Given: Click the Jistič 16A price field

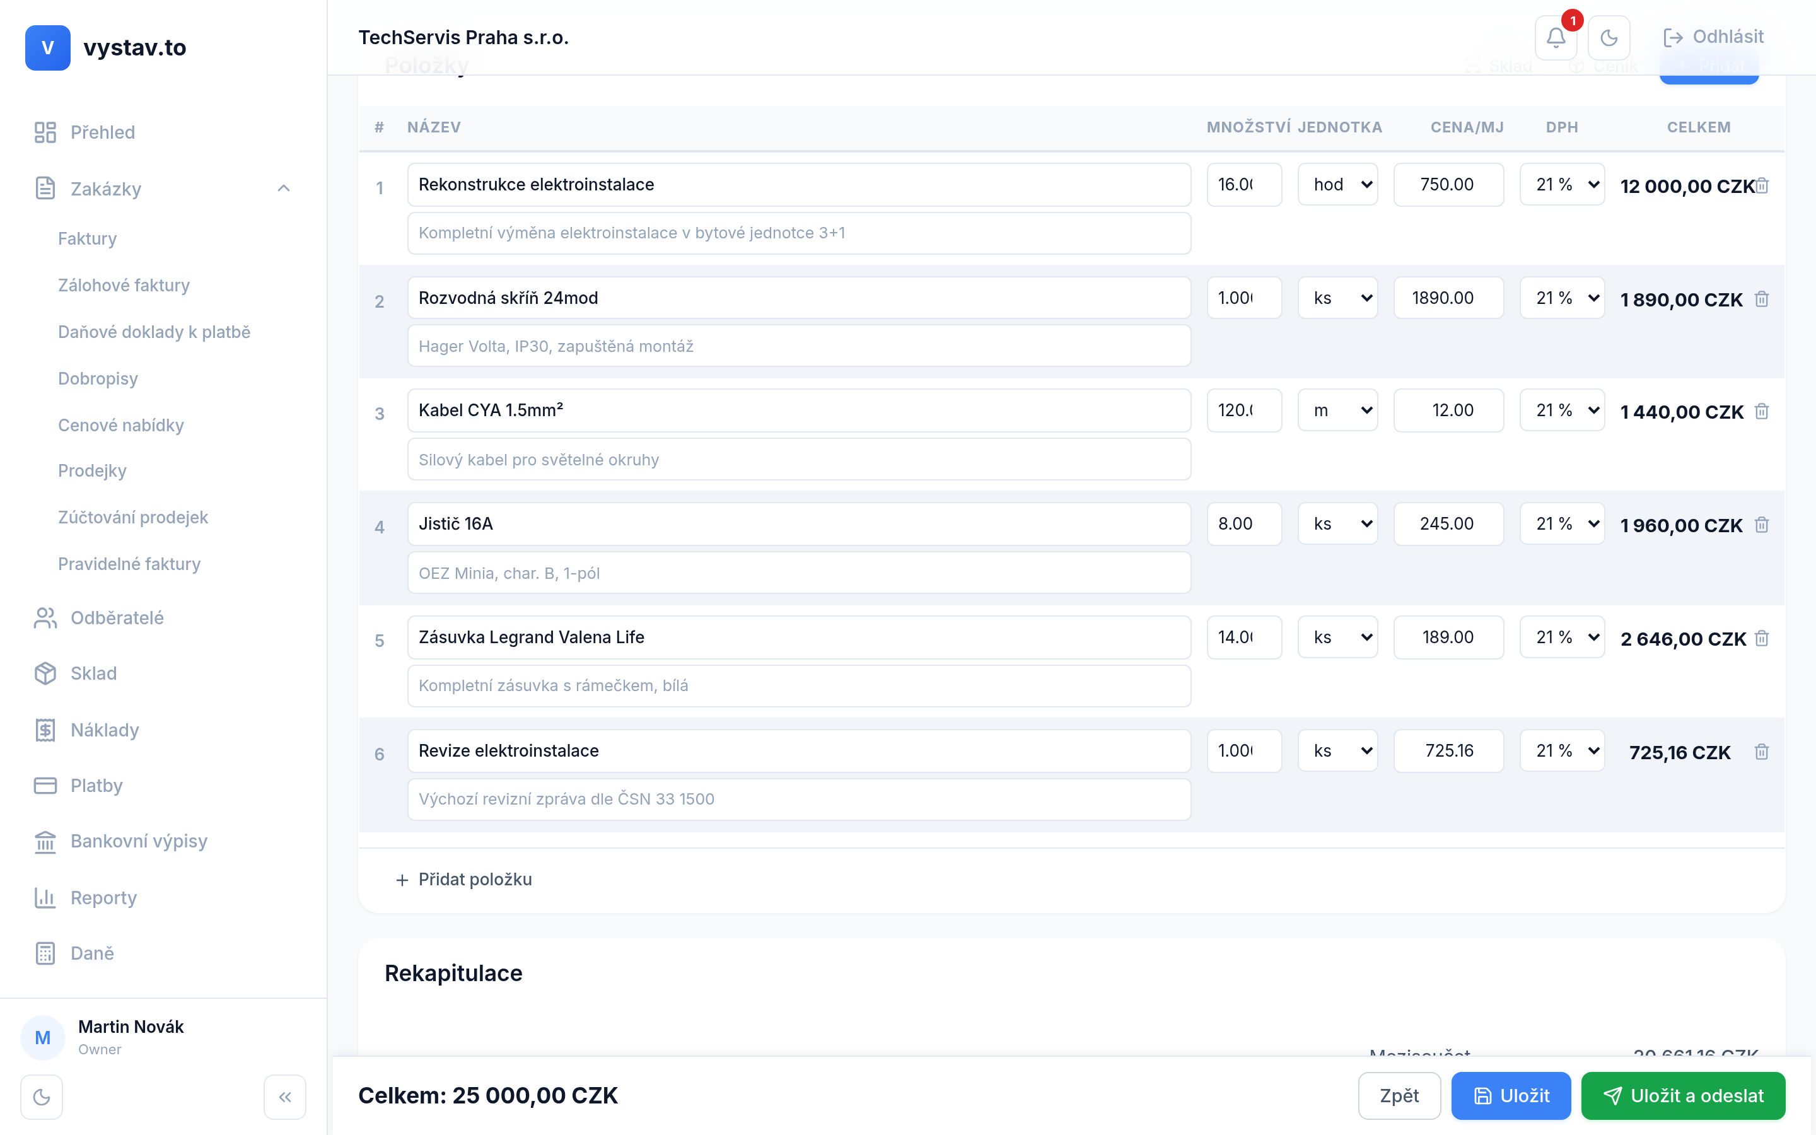Looking at the screenshot, I should [1448, 524].
